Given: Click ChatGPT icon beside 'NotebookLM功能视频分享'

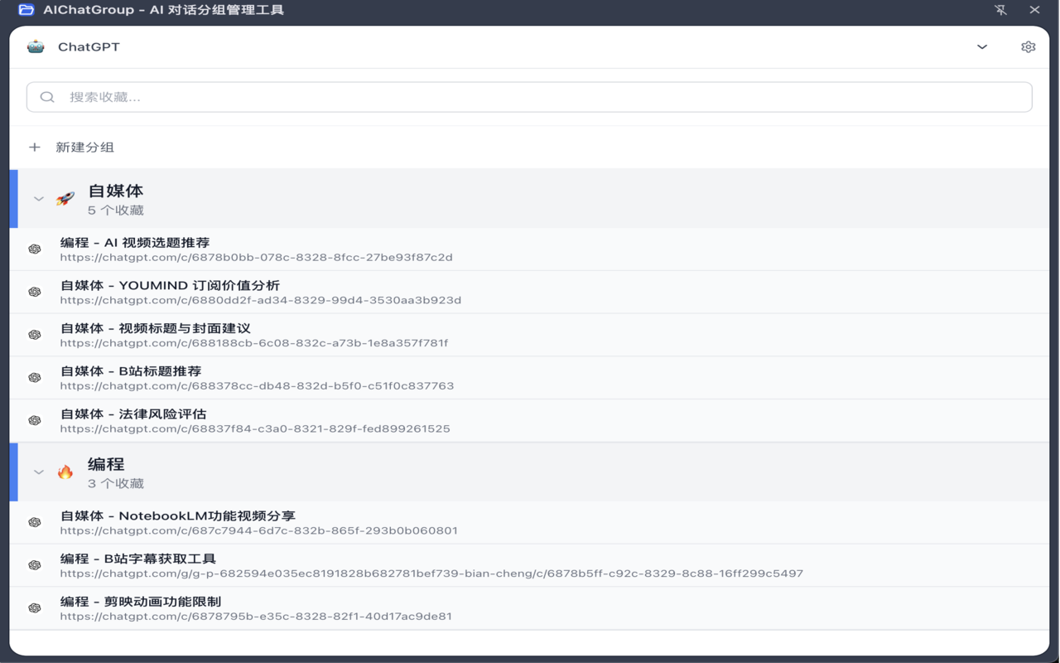Looking at the screenshot, I should 35,523.
